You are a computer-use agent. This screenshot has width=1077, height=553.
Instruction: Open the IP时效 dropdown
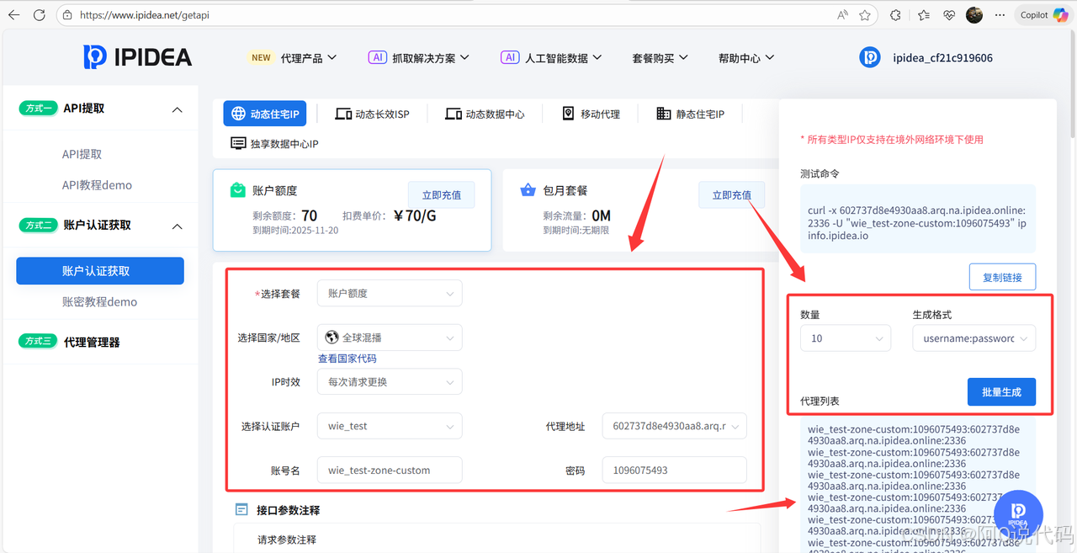(x=390, y=381)
